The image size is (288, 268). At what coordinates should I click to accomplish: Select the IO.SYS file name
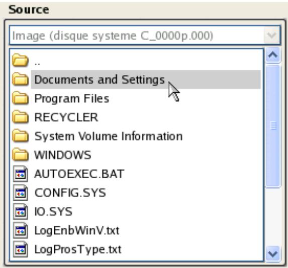(x=53, y=212)
